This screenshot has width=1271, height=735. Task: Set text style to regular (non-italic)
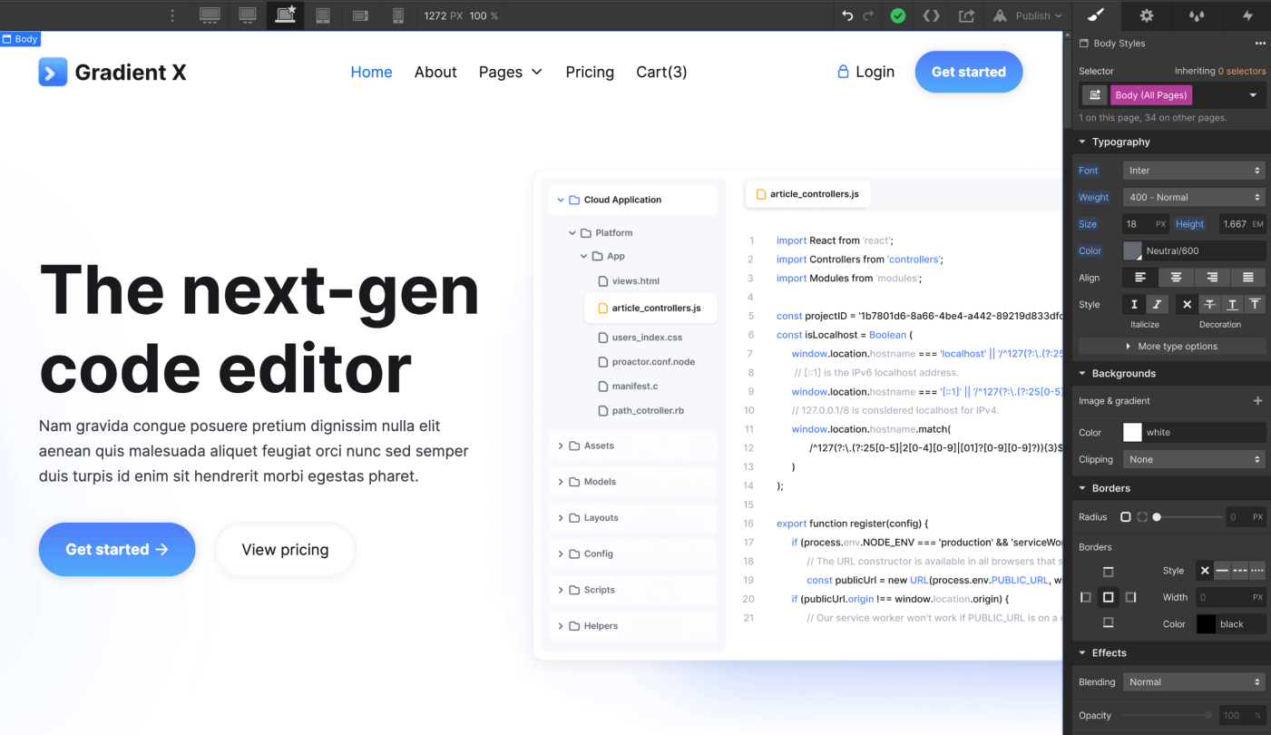pos(1134,305)
